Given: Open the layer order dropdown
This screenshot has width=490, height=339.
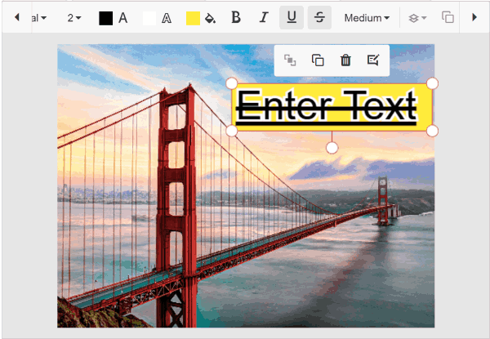Looking at the screenshot, I should (417, 17).
